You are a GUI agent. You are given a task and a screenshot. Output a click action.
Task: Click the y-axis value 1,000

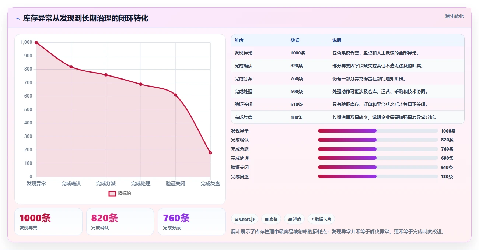(26, 42)
